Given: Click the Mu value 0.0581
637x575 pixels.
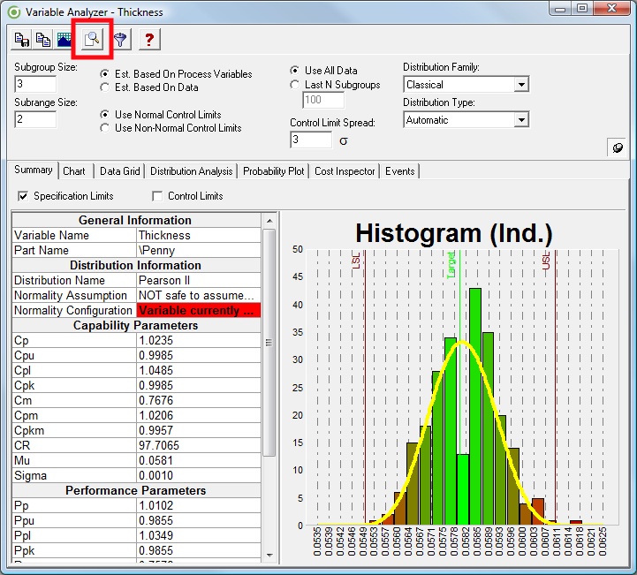Looking at the screenshot, I should click(x=199, y=460).
